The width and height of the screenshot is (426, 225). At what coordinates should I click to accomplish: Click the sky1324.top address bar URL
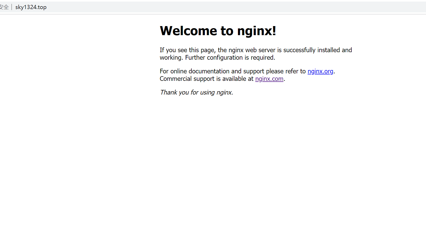tap(31, 7)
